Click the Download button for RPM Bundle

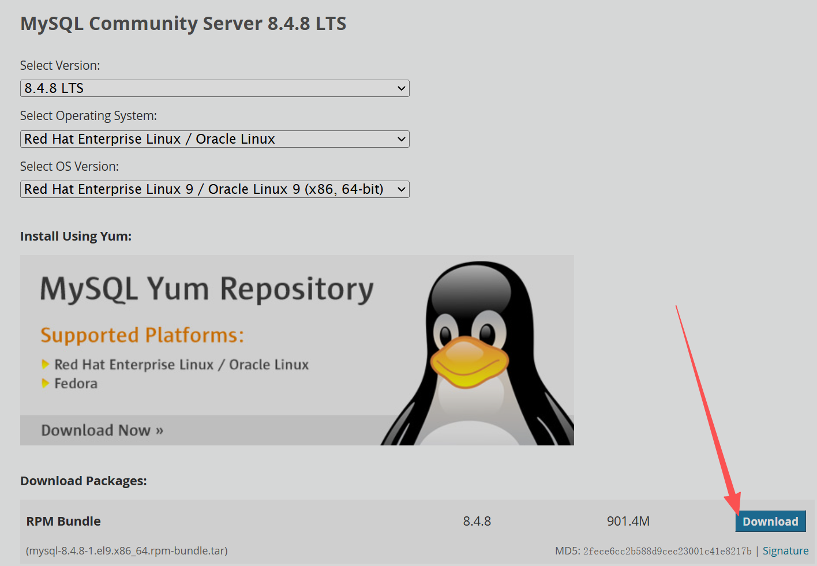(x=770, y=522)
